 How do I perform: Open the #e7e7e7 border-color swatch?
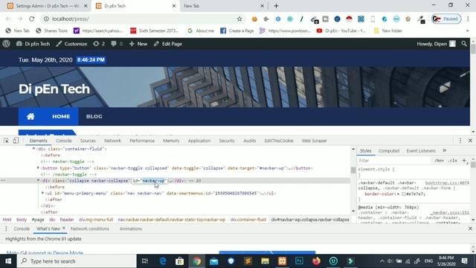coord(403,194)
